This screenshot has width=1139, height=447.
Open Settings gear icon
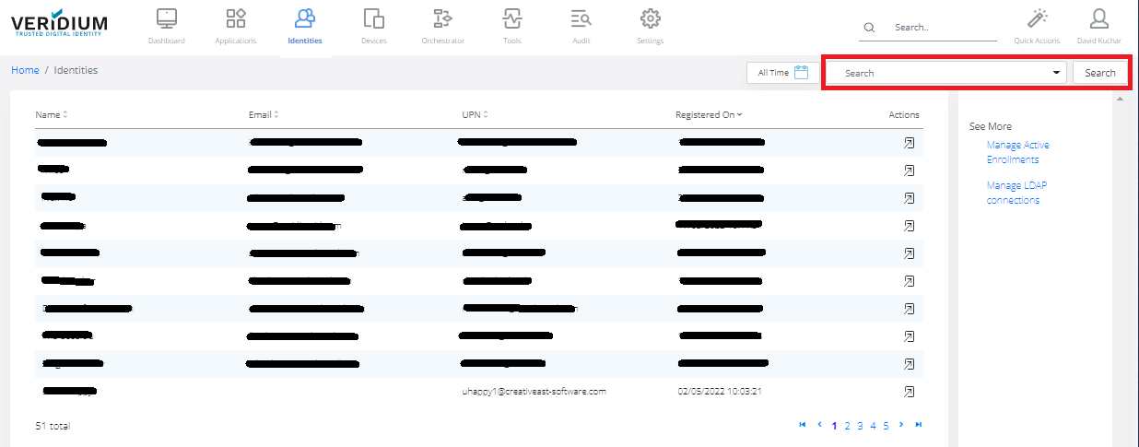(650, 18)
